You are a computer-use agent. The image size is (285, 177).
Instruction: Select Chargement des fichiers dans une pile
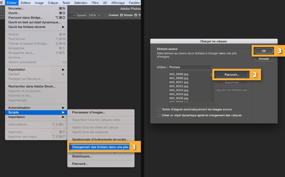point(101,147)
